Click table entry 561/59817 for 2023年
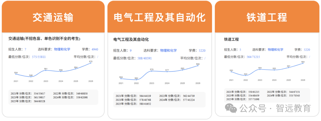Viewport: 321px width, 121px height. pos(39,98)
